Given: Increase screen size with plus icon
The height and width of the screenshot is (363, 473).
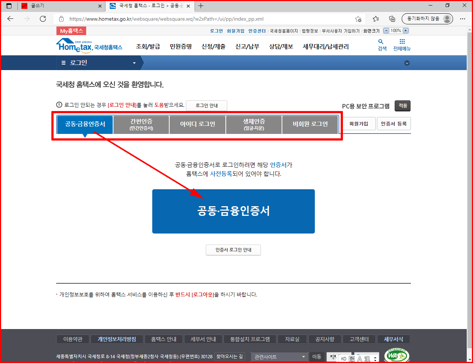Looking at the screenshot, I should [x=405, y=31].
